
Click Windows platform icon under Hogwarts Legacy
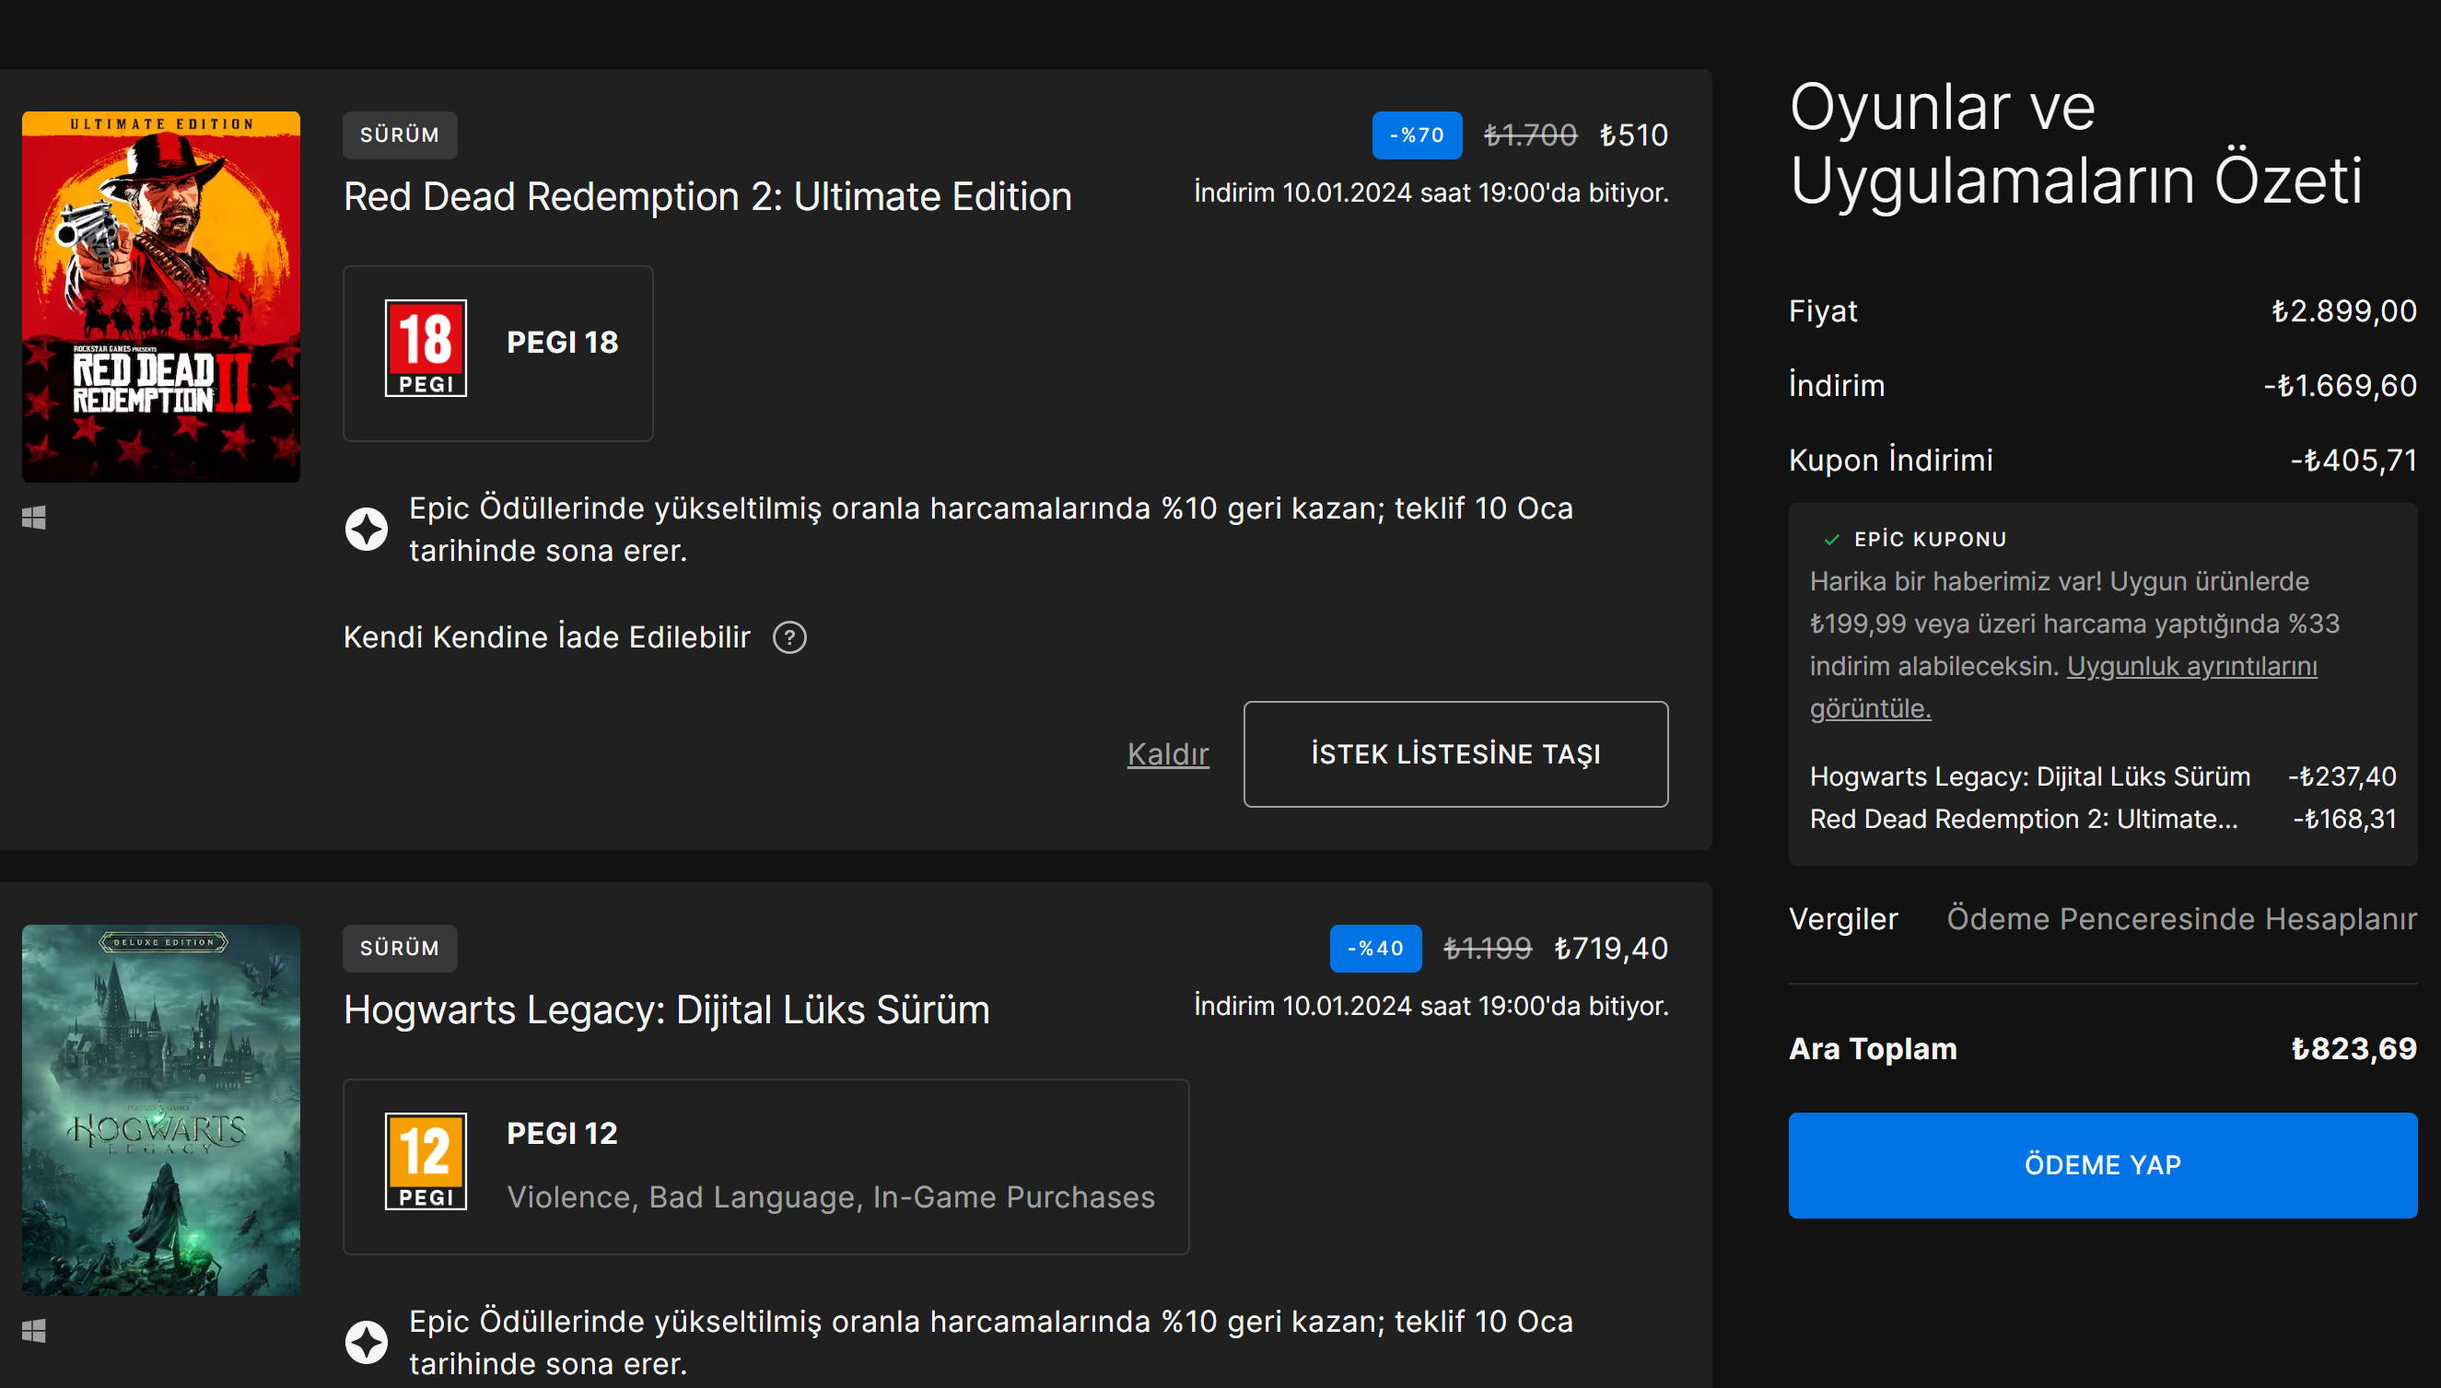coord(34,1331)
